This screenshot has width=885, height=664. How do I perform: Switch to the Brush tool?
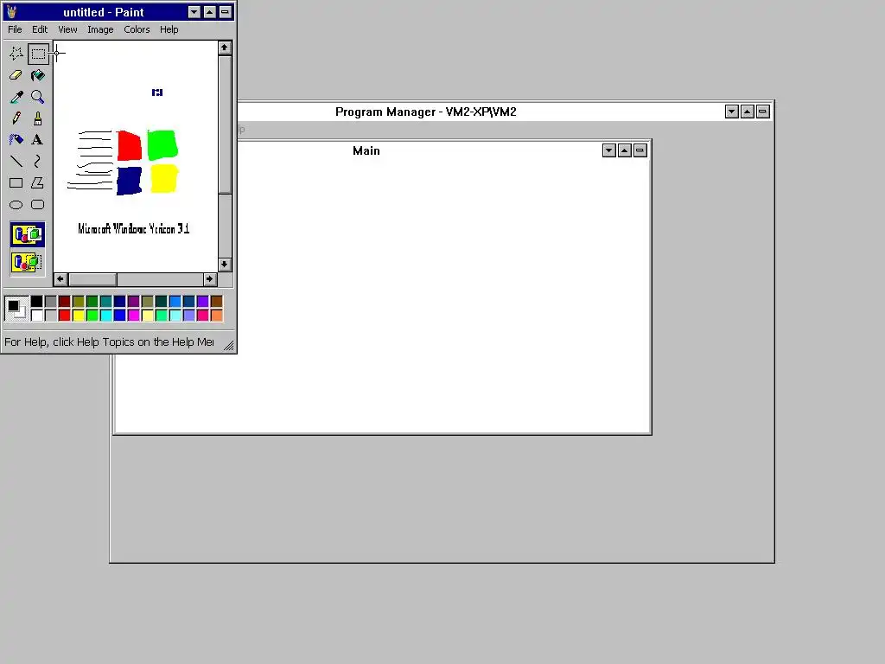click(x=38, y=118)
